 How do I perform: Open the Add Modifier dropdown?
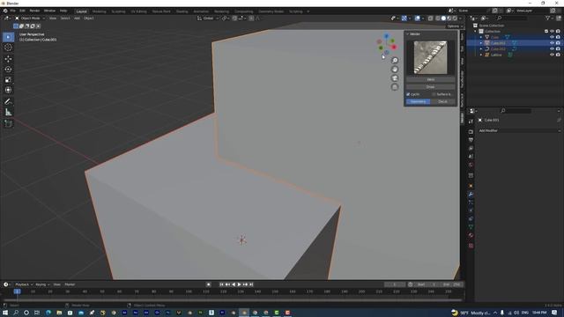[519, 130]
